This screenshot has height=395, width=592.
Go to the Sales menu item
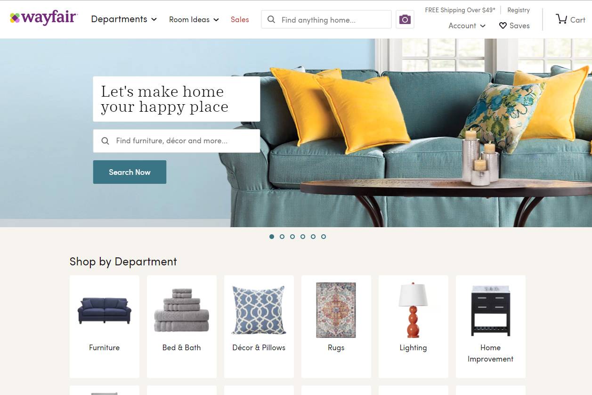240,20
